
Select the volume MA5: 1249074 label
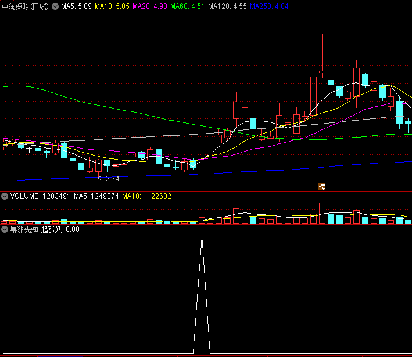(96, 196)
